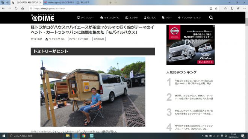Image resolution: width=248 pixels, height=139 pixels.
Task: Open reading view book icon
Action: coord(211,9)
